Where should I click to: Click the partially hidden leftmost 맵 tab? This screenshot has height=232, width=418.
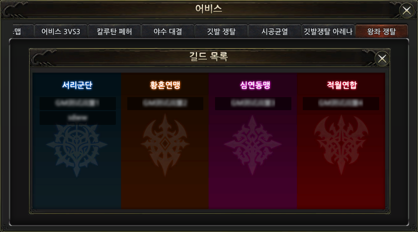pyautogui.click(x=23, y=31)
